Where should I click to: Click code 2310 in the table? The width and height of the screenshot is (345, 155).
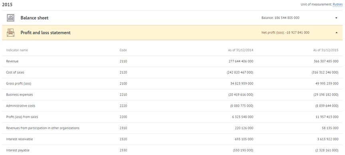[123, 128]
